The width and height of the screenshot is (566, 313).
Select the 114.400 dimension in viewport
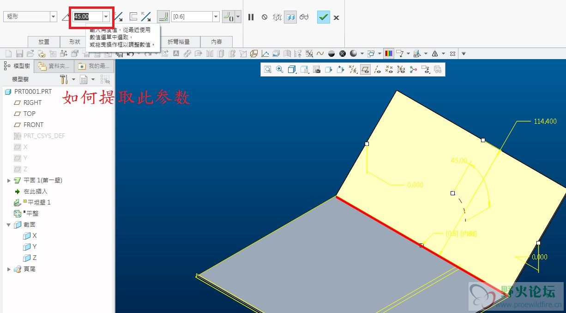click(x=545, y=121)
